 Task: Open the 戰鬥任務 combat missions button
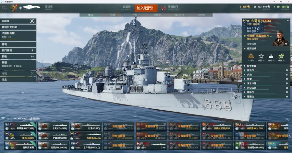18,50
